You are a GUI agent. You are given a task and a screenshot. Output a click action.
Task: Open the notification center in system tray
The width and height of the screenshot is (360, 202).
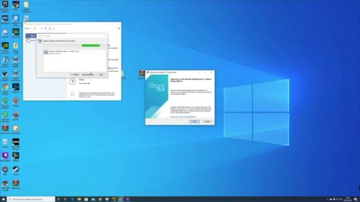(x=355, y=199)
